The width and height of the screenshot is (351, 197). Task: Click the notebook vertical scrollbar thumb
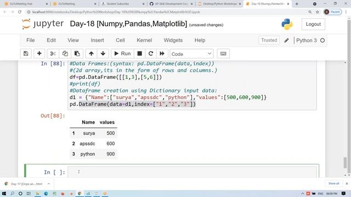tap(345, 162)
